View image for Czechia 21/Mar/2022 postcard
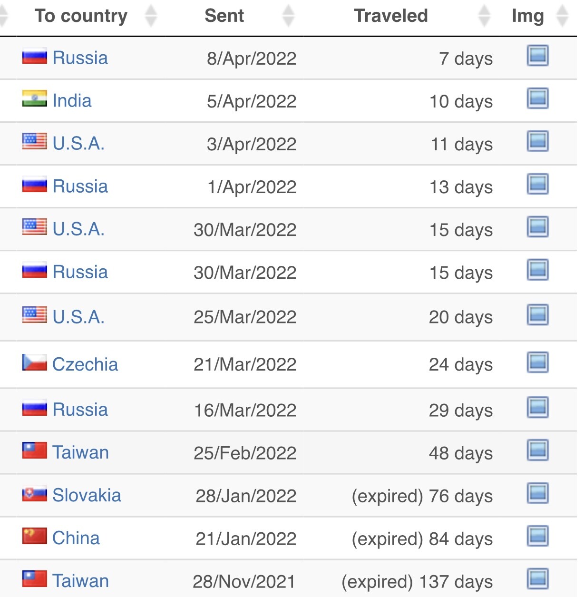 tap(538, 362)
